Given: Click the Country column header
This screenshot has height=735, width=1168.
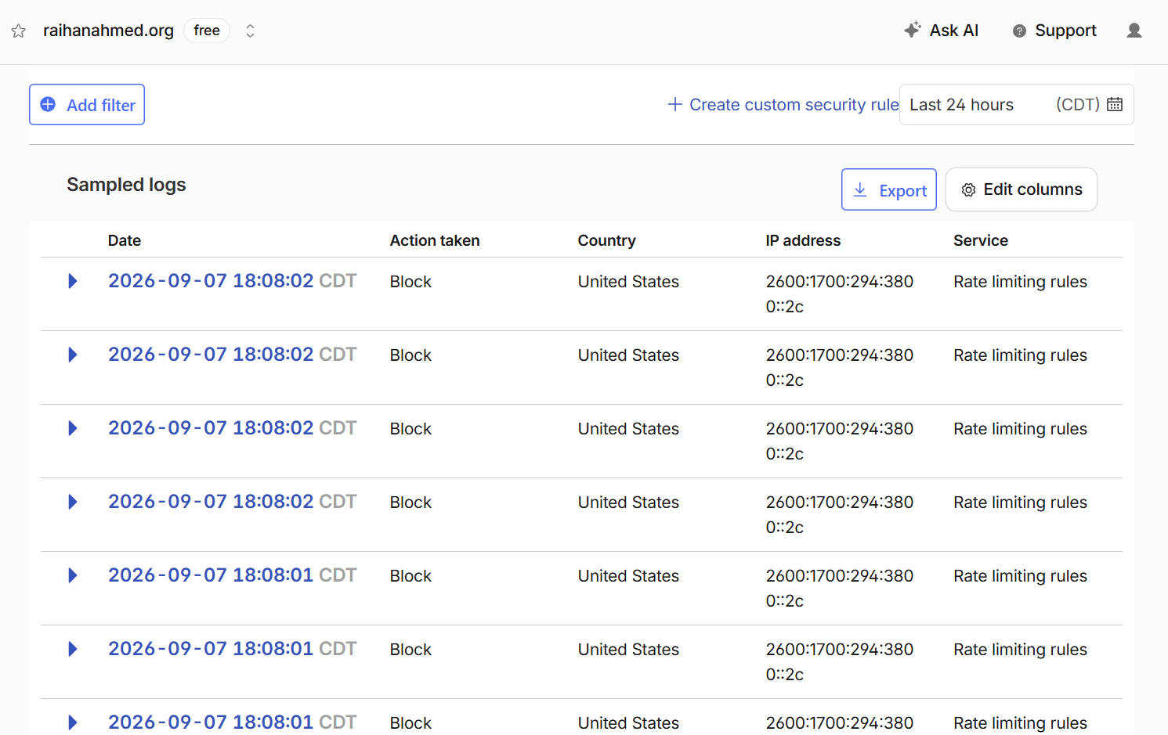Looking at the screenshot, I should [607, 240].
